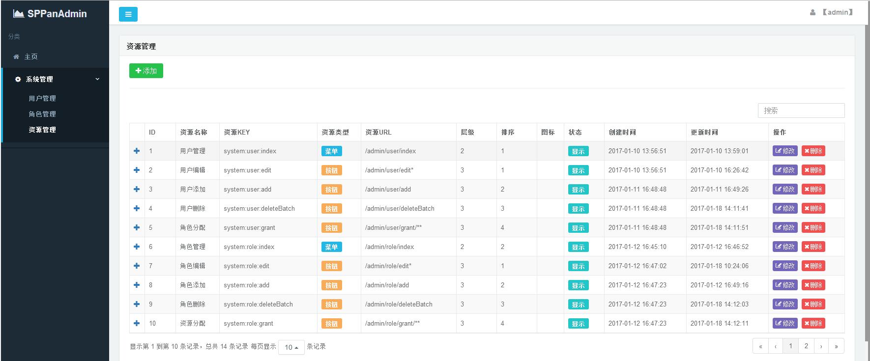Delete system:role:index with 删除 button
The image size is (870, 361).
pyautogui.click(x=813, y=247)
